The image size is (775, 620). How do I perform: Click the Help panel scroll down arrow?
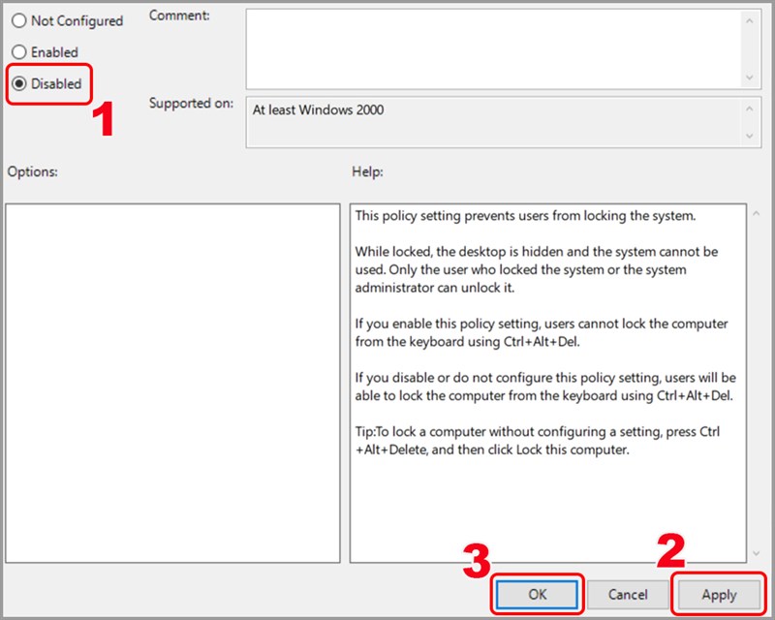click(x=756, y=552)
